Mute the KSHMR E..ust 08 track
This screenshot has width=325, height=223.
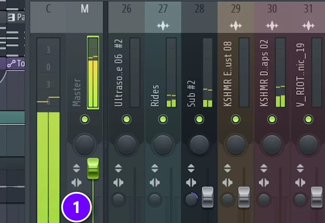pos(236,119)
